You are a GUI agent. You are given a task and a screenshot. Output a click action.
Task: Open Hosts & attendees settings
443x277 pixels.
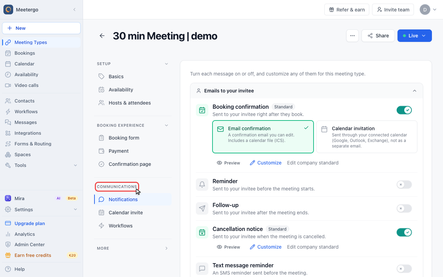[x=133, y=103]
